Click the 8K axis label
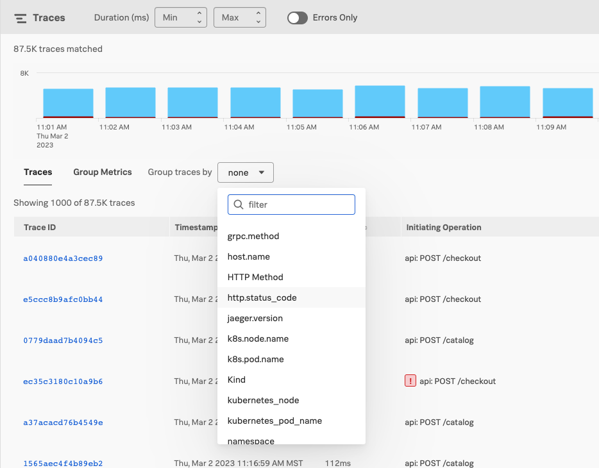 (x=24, y=73)
